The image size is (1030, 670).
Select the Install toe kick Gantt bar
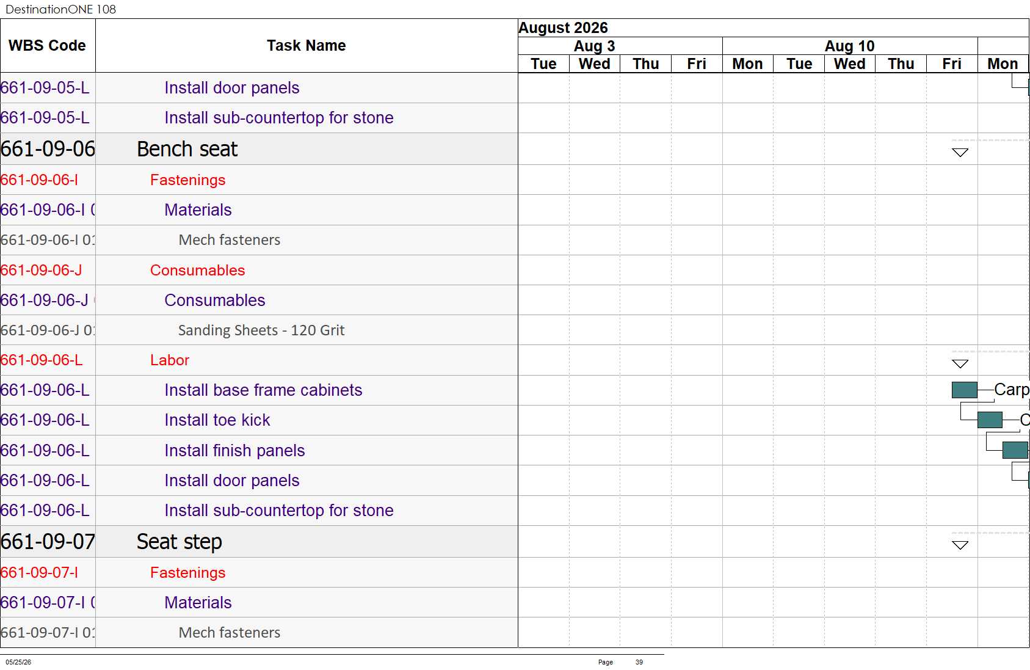point(990,420)
